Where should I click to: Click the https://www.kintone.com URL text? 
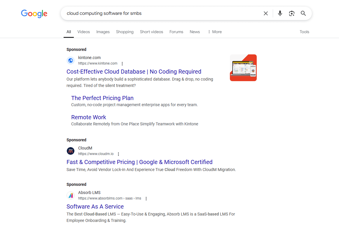tap(98, 63)
